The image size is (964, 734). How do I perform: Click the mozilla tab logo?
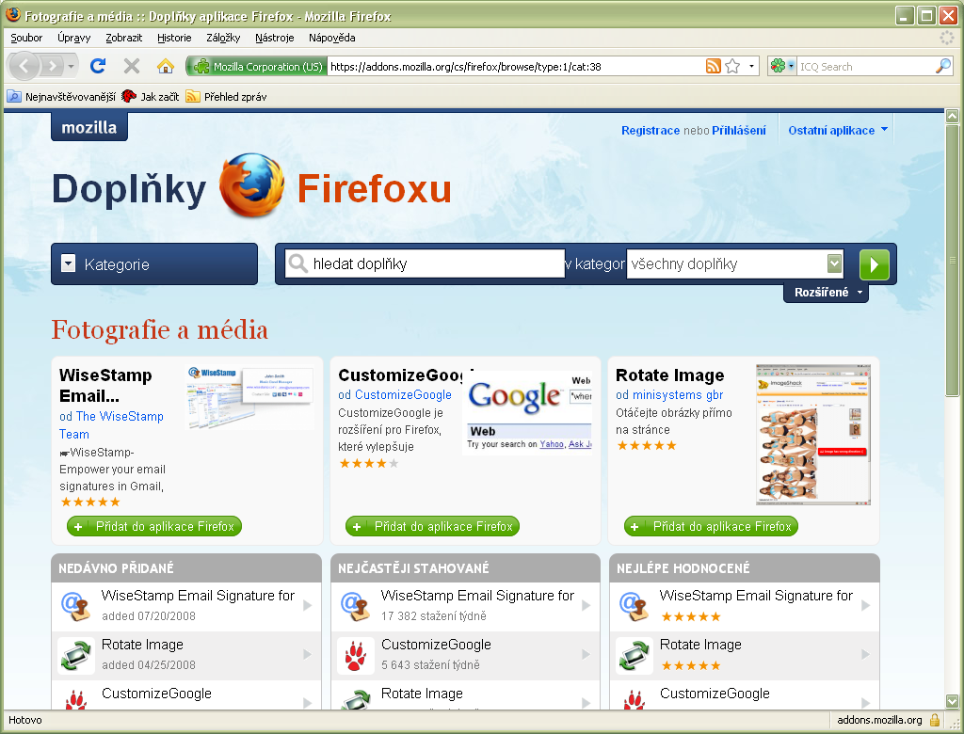89,127
